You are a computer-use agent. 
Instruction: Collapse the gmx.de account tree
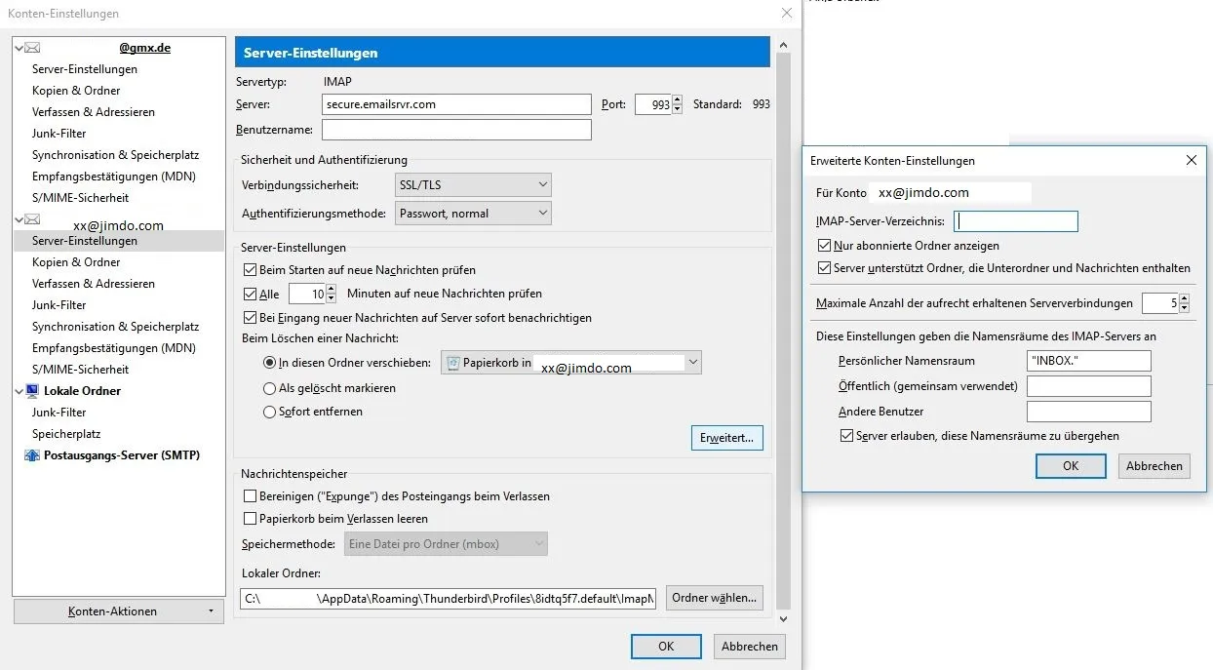pyautogui.click(x=19, y=47)
